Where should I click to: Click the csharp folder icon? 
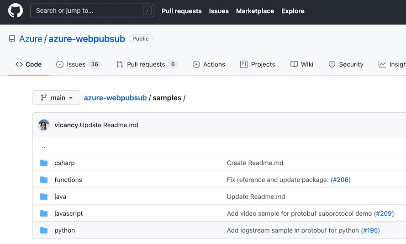point(44,163)
